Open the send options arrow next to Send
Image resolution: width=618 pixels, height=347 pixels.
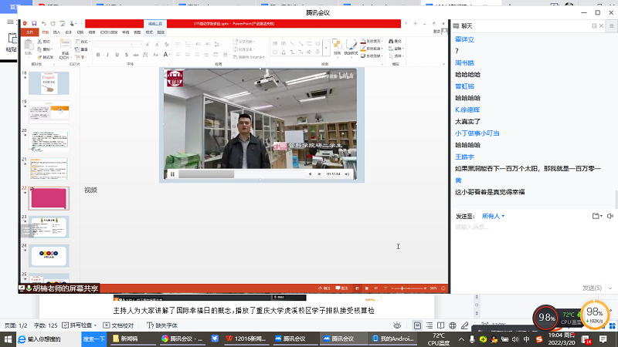pyautogui.click(x=610, y=288)
